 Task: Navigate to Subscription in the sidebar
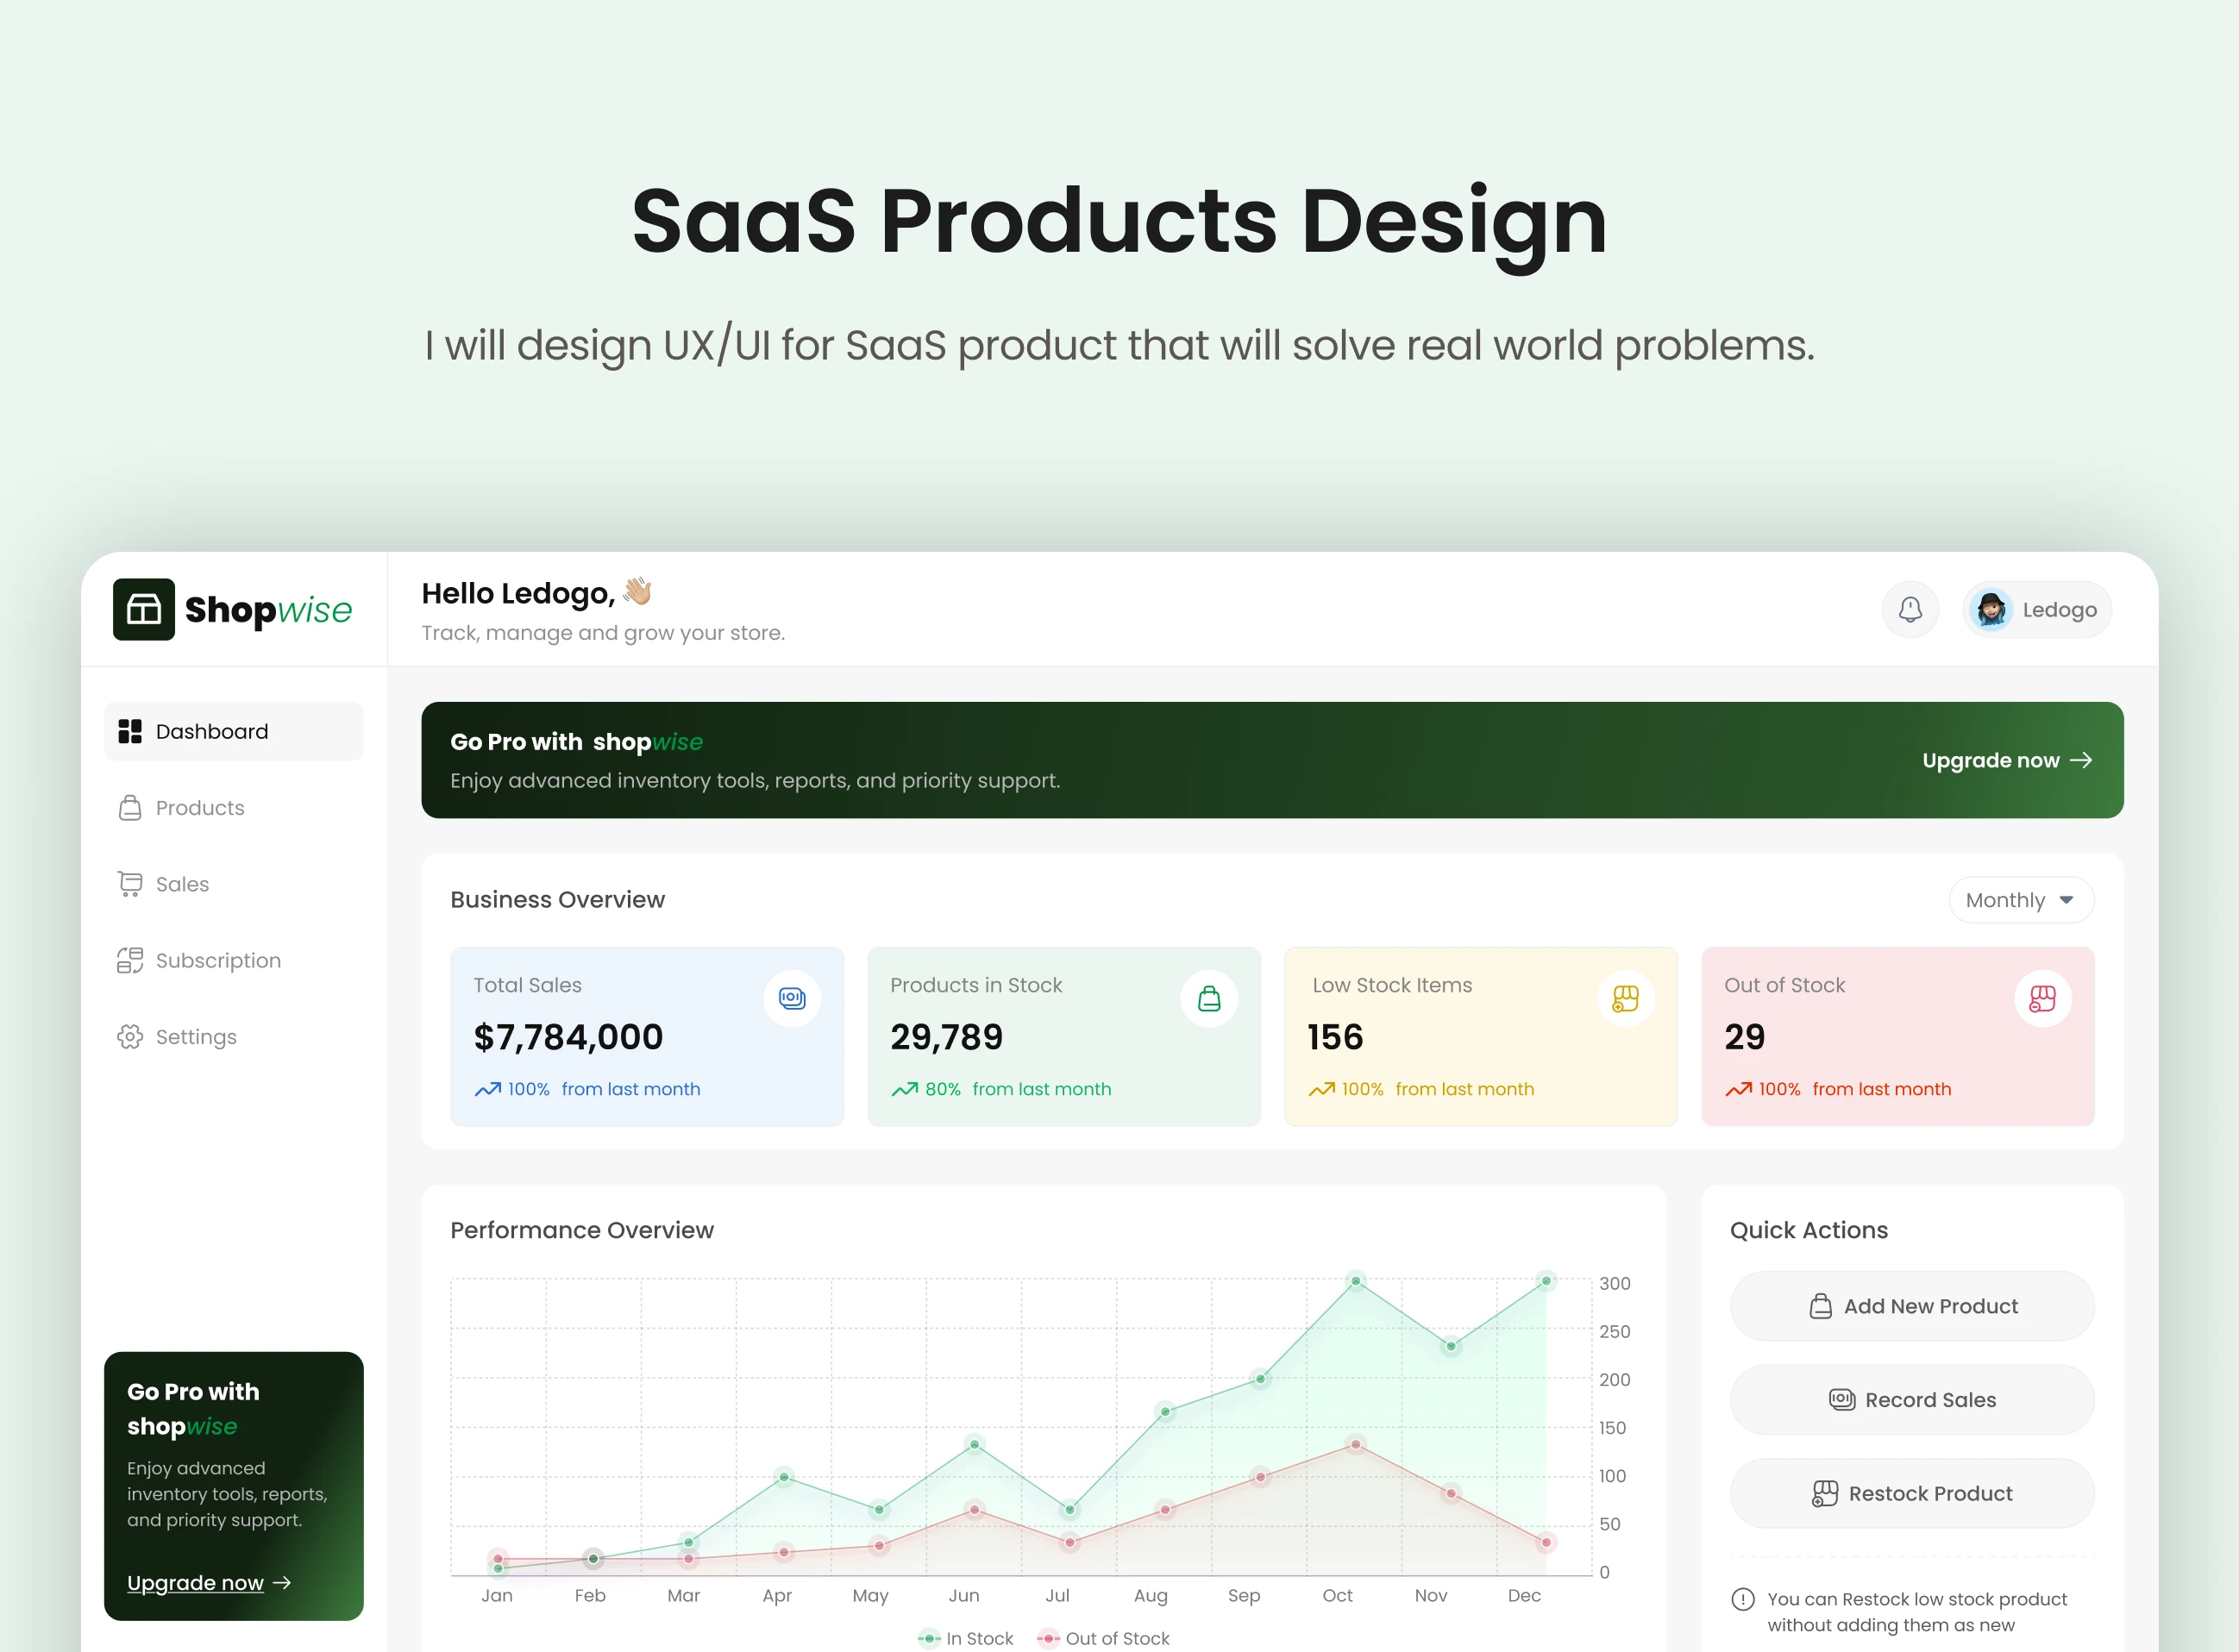[217, 960]
